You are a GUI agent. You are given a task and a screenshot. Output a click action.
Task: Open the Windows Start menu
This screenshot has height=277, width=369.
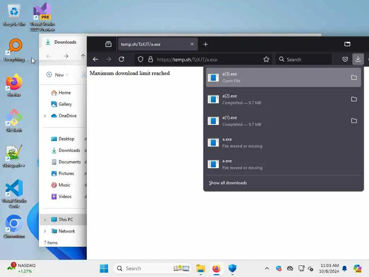[104, 268]
